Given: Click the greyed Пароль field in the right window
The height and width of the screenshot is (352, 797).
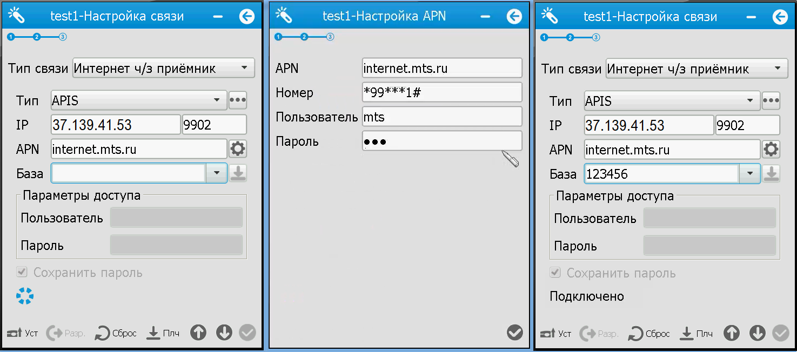Looking at the screenshot, I should (709, 246).
